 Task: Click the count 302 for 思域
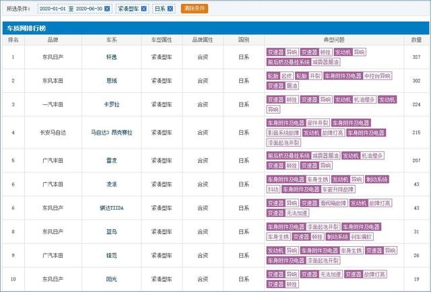pos(416,81)
